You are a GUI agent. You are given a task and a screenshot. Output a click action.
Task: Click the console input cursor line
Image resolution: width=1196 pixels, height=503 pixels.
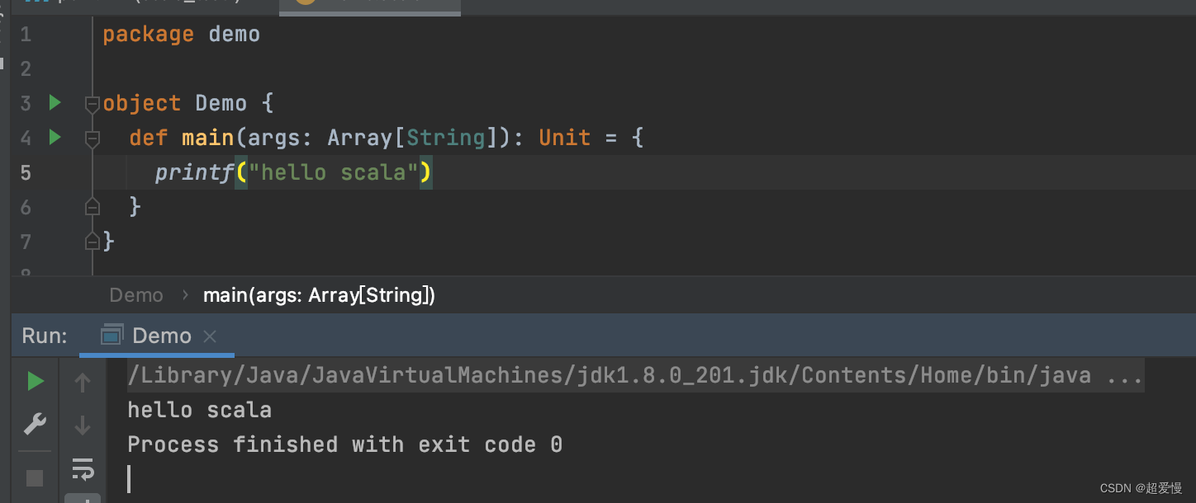click(x=129, y=479)
